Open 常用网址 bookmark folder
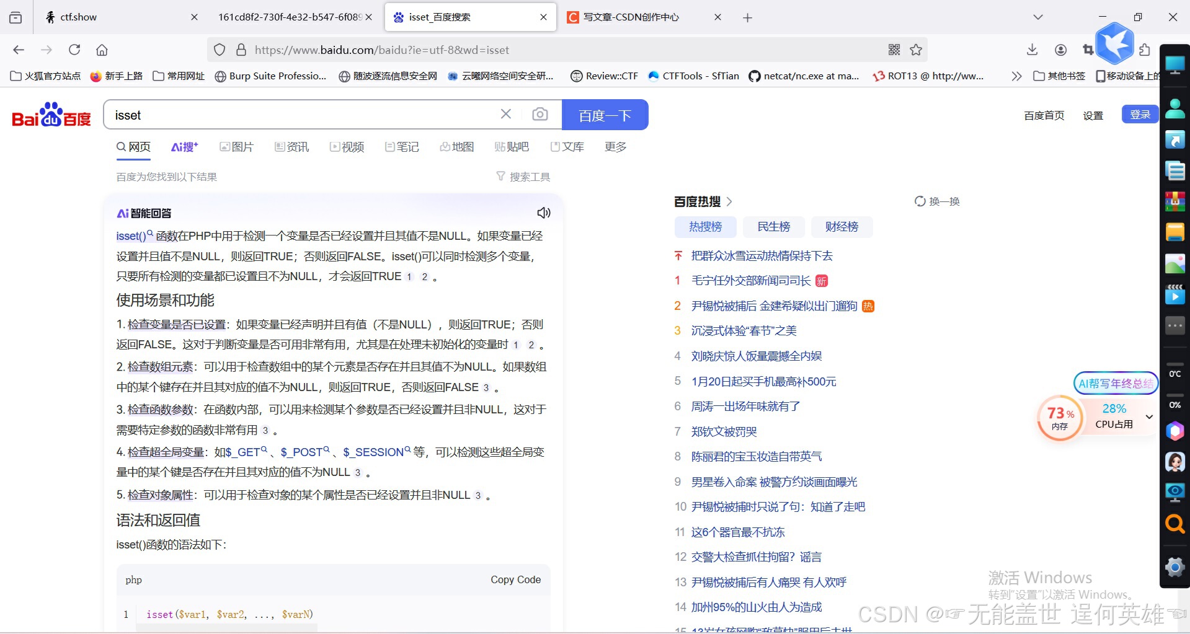1190x634 pixels. [x=179, y=76]
